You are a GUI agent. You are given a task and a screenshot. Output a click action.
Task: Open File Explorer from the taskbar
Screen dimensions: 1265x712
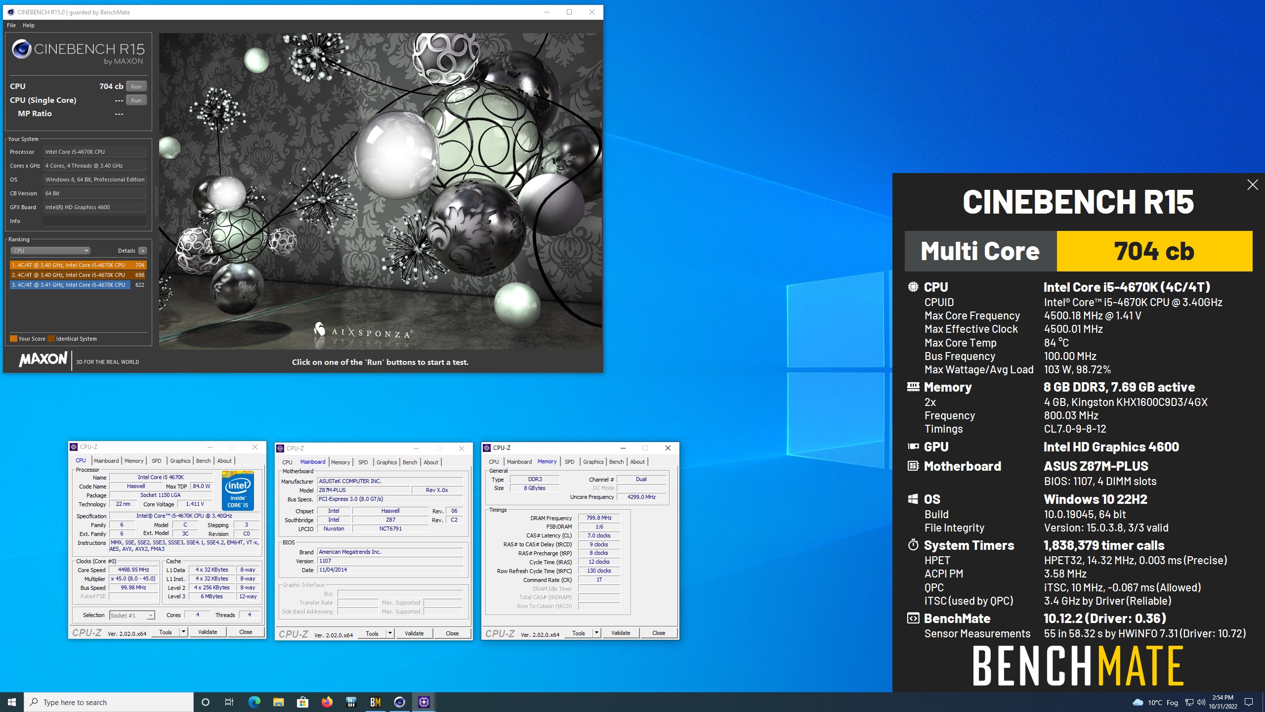[x=278, y=702]
